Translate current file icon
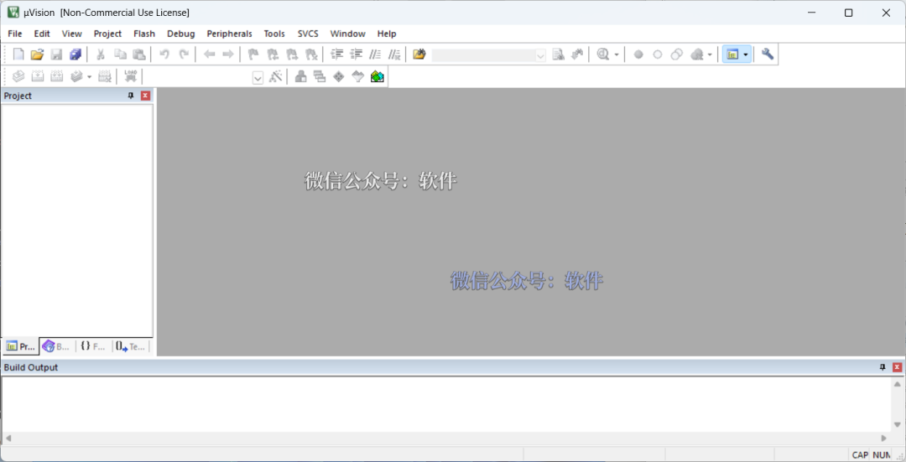The image size is (906, 462). tap(18, 76)
